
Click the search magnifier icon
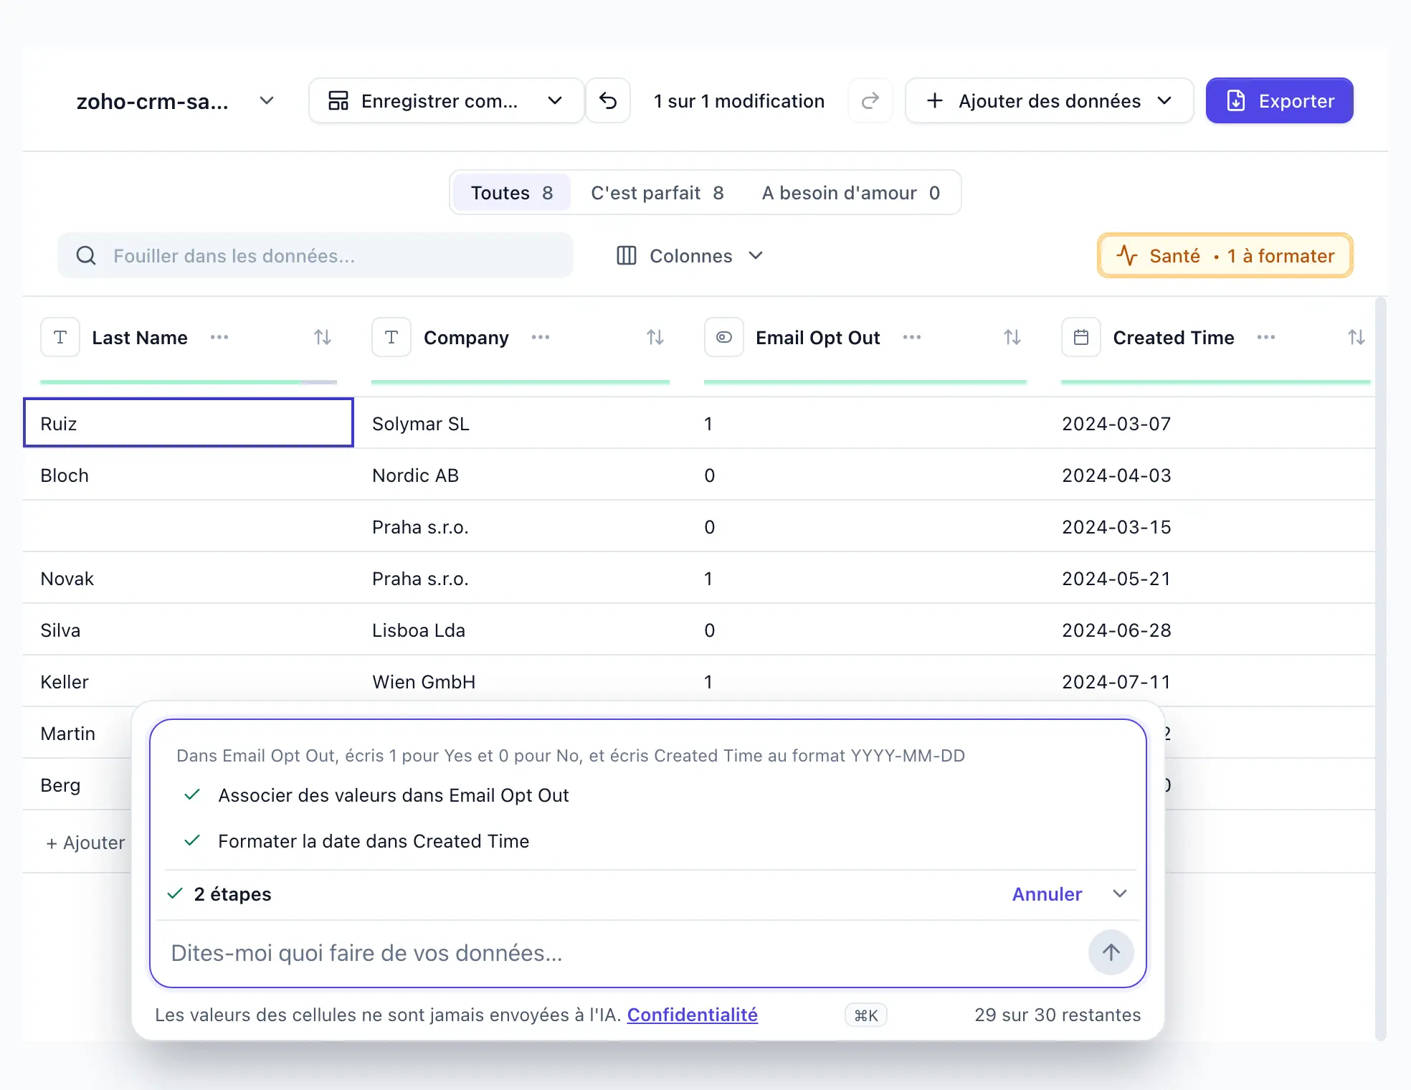coord(86,255)
